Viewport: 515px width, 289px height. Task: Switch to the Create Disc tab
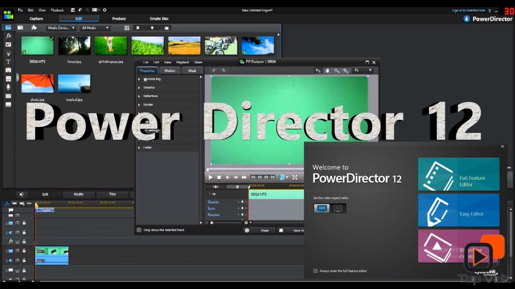(159, 18)
